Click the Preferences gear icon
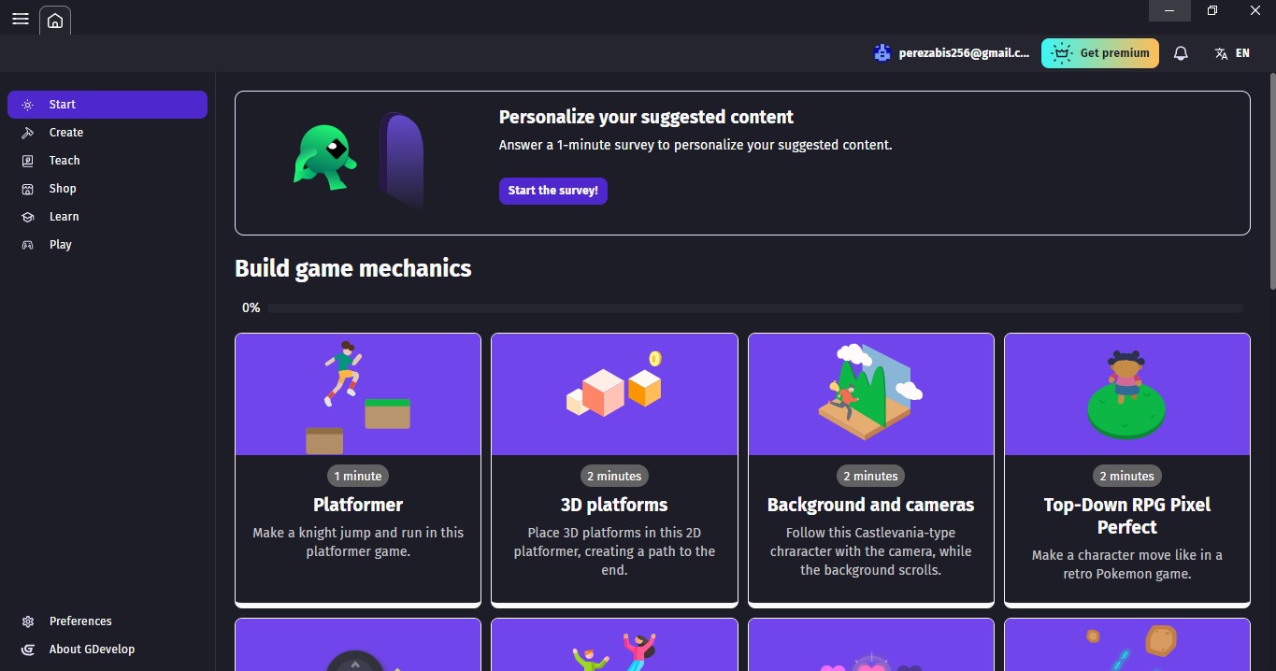Image resolution: width=1276 pixels, height=671 pixels. tap(28, 621)
